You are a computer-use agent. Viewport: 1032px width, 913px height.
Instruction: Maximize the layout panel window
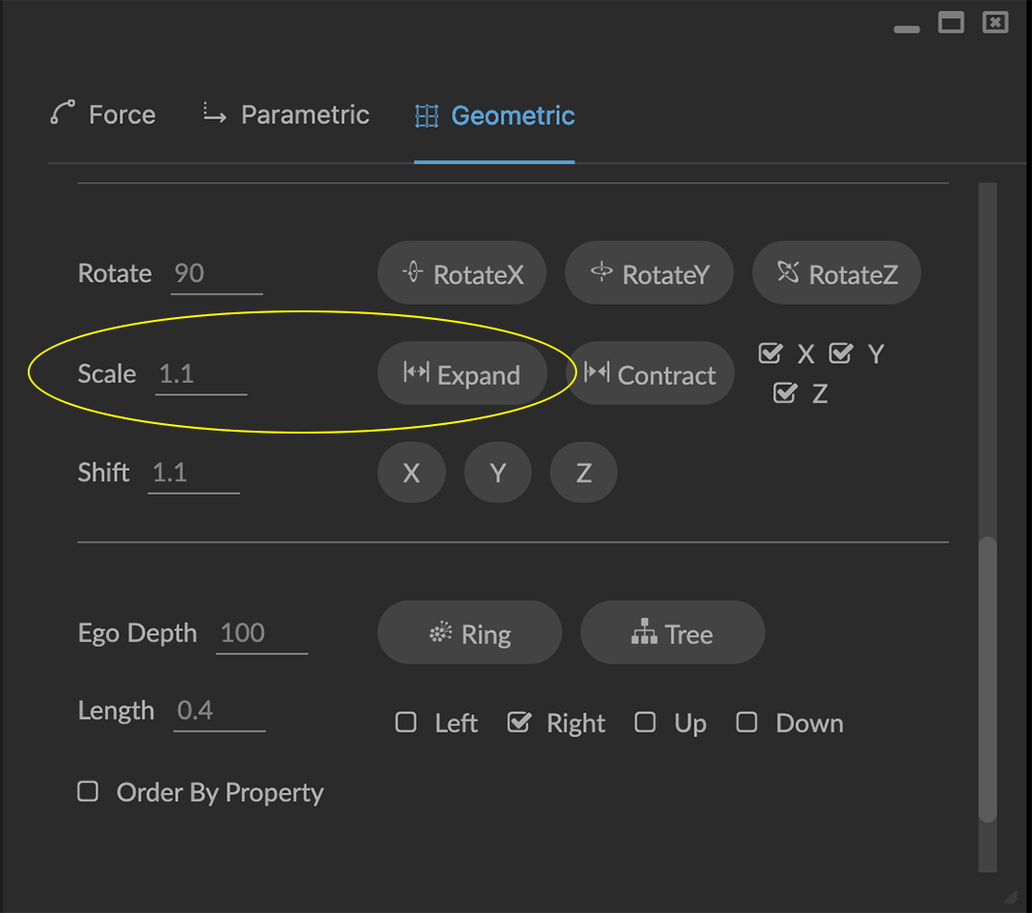point(951,23)
